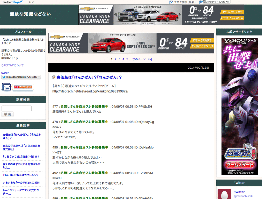The image size is (265, 199).
Task: Click View Offers on top Chevrolet banner
Action: pyautogui.click(x=232, y=12)
